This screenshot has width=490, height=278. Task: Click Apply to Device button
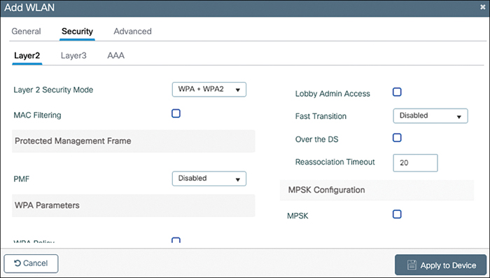coord(440,265)
